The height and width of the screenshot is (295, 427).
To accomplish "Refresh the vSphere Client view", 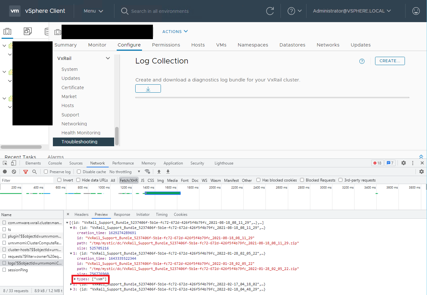I will (x=270, y=11).
